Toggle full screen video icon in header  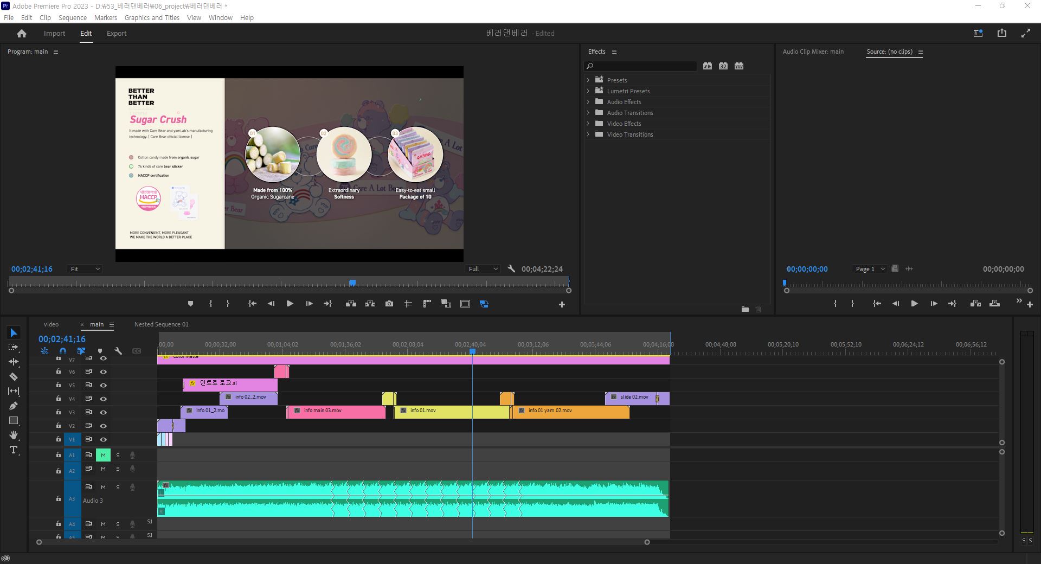1025,33
